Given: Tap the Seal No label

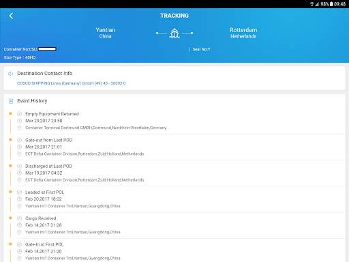Looking at the screenshot, I should tap(201, 49).
